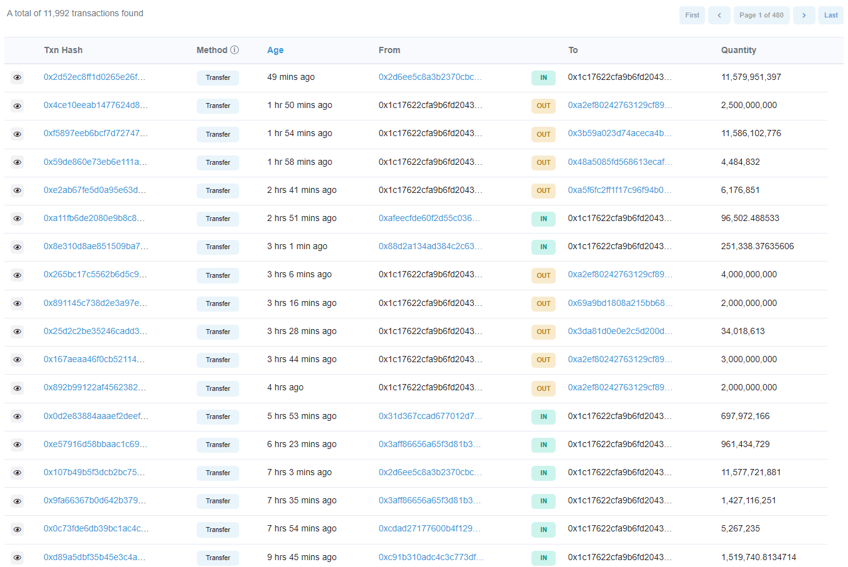The width and height of the screenshot is (848, 567).
Task: Open sender address 0x31d367ccad677012d7
Action: (x=430, y=416)
